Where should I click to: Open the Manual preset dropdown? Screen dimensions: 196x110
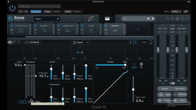(x=39, y=6)
